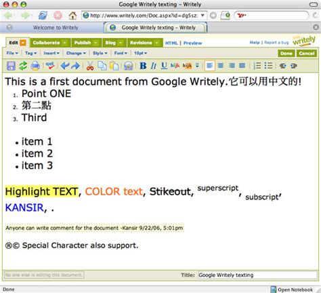Insert a numbered list
This screenshot has height=293, width=321.
click(257, 66)
